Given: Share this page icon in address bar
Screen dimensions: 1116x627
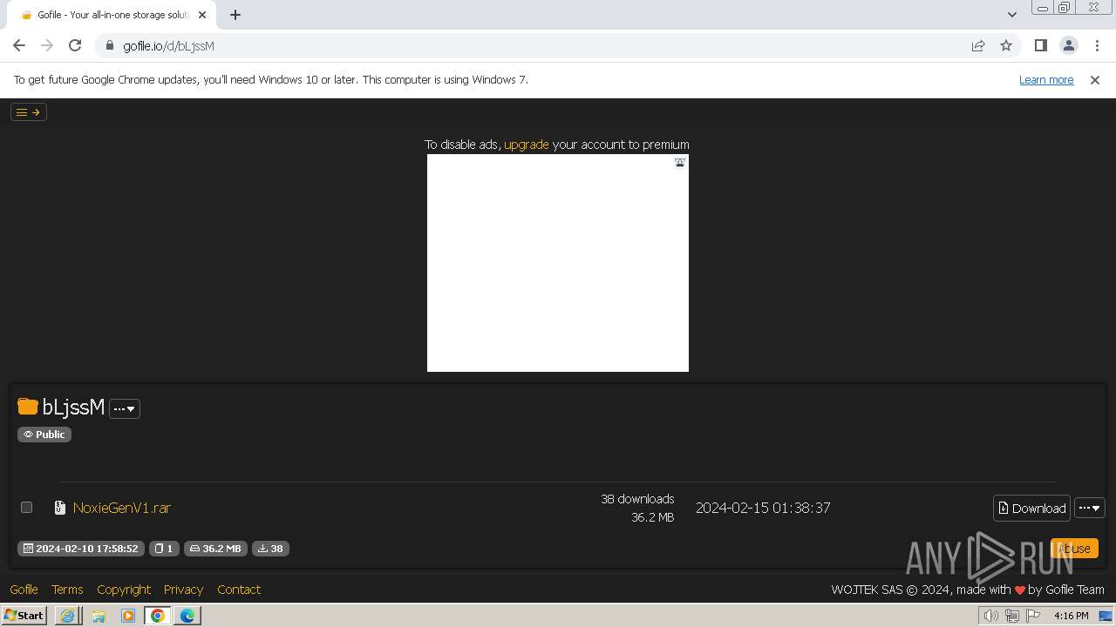Looking at the screenshot, I should click(978, 45).
